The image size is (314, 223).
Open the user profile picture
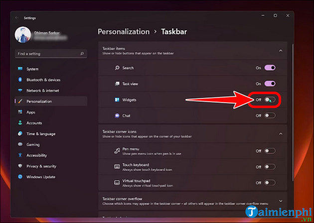[23, 35]
